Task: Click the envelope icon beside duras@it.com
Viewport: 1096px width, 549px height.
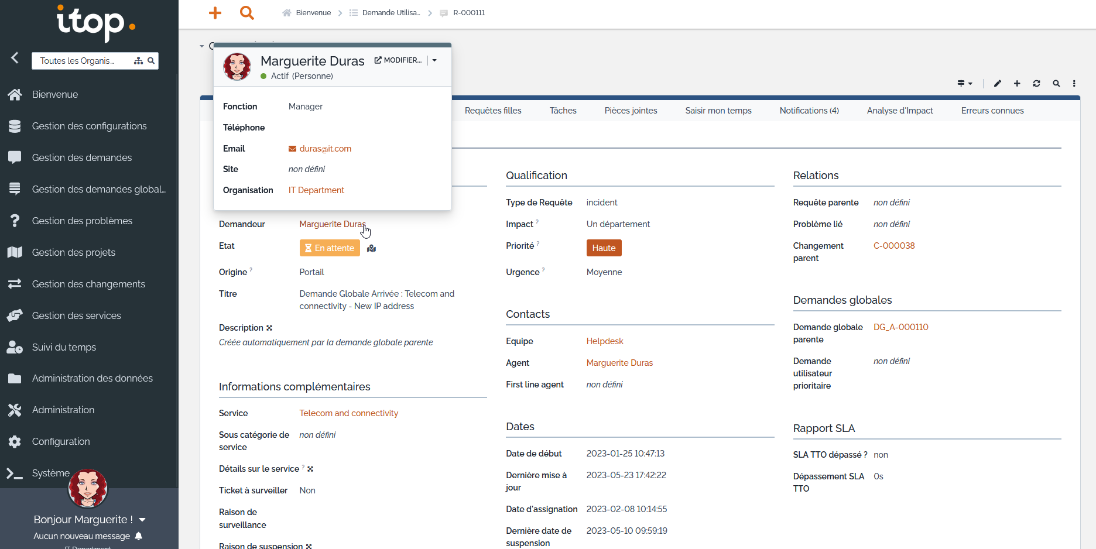Action: point(292,149)
